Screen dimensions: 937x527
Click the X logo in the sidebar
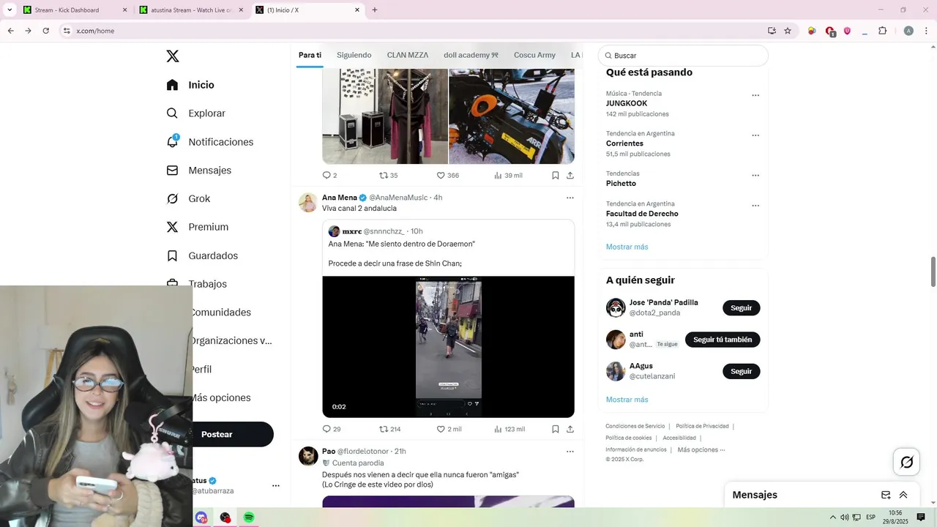click(x=173, y=56)
